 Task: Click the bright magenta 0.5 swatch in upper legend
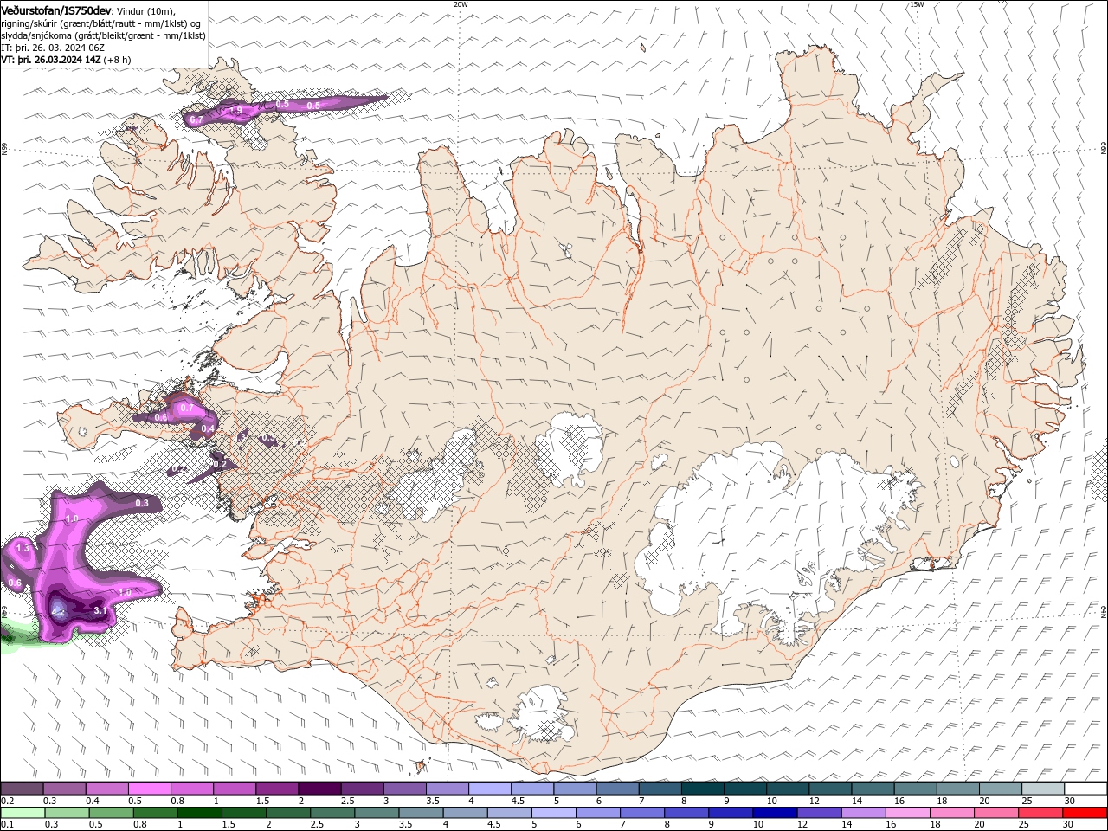point(150,789)
